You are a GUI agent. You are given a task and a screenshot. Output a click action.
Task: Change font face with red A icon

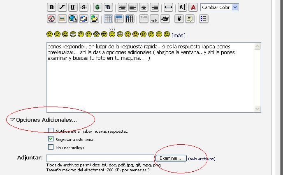pyautogui.click(x=193, y=7)
